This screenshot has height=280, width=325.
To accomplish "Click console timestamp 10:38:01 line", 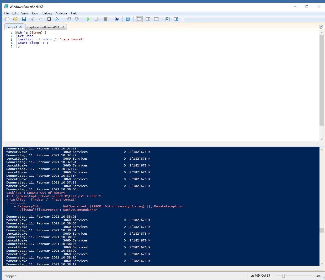I will click(x=41, y=217).
